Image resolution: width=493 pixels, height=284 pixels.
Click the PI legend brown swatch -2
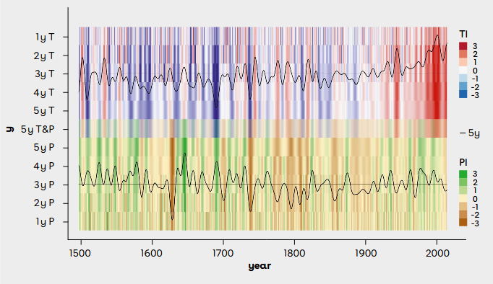[x=463, y=215]
